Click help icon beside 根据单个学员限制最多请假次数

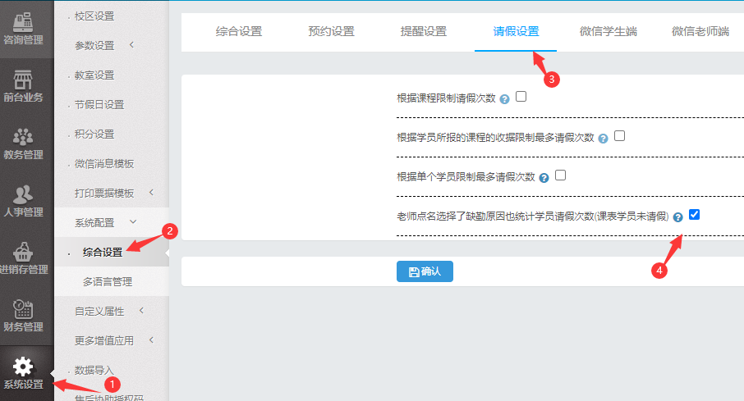click(544, 178)
